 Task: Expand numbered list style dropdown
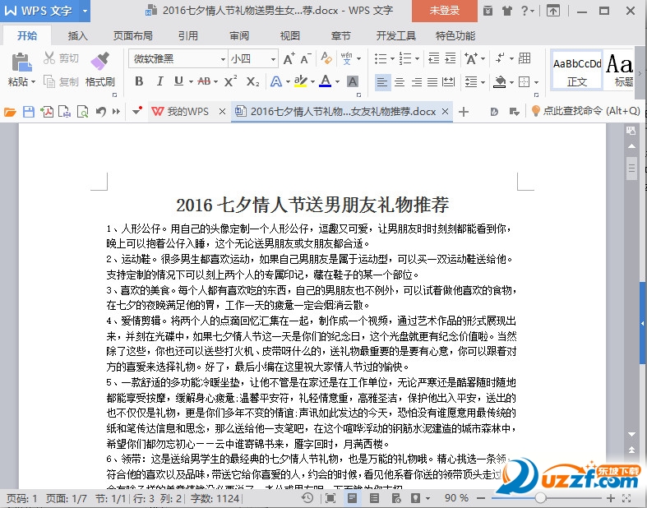pyautogui.click(x=417, y=58)
